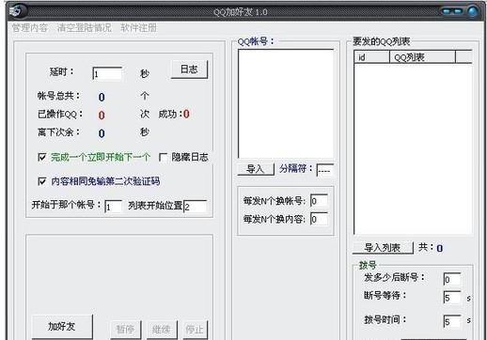Click the 每发N个换帐号 input field
The image size is (487, 340).
[x=319, y=200]
